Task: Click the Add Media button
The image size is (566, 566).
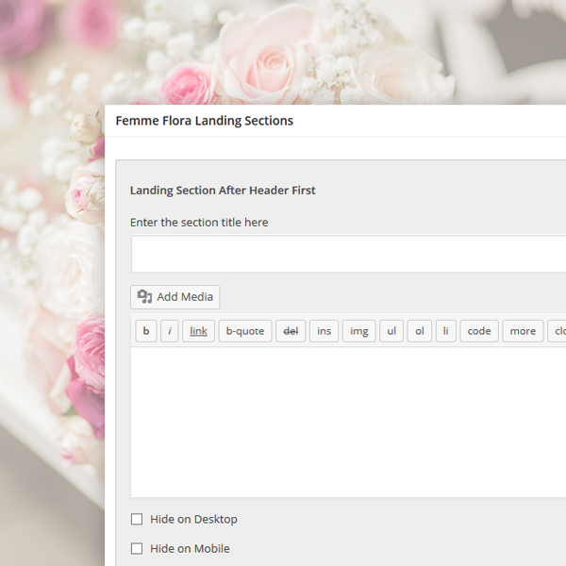Action: [175, 297]
